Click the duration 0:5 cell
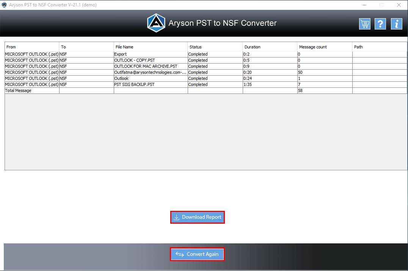Screen dimensions: 408x271 pyautogui.click(x=270, y=60)
